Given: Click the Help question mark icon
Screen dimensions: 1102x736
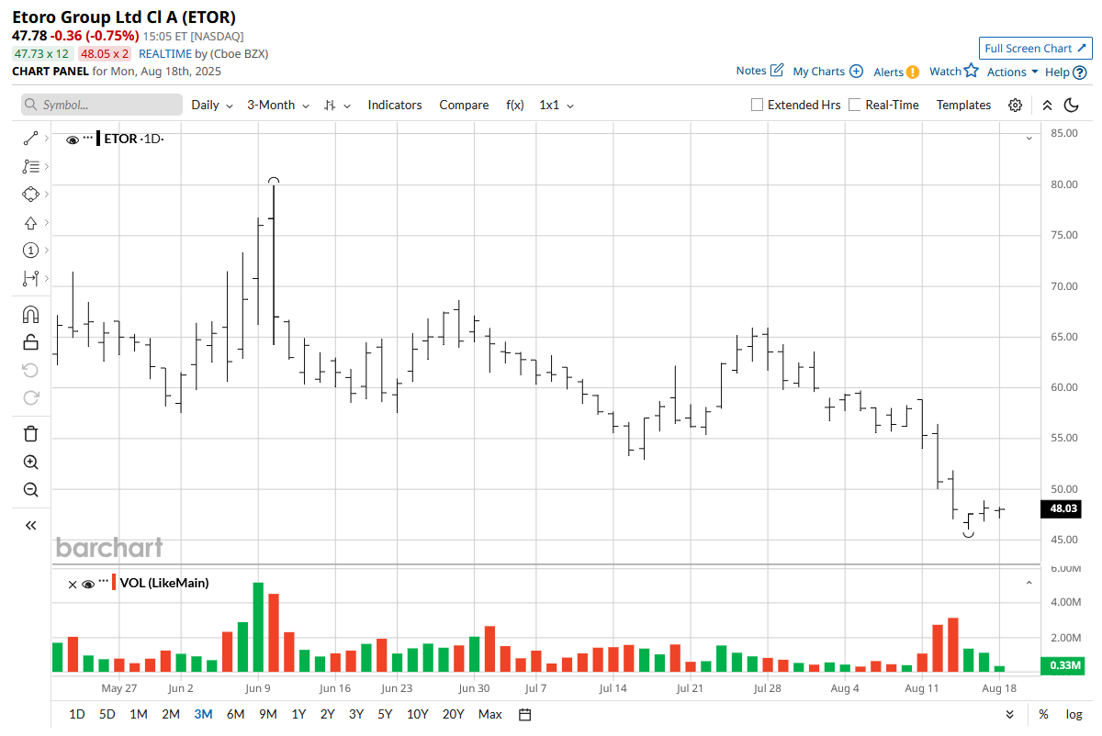Looking at the screenshot, I should pyautogui.click(x=1079, y=72).
